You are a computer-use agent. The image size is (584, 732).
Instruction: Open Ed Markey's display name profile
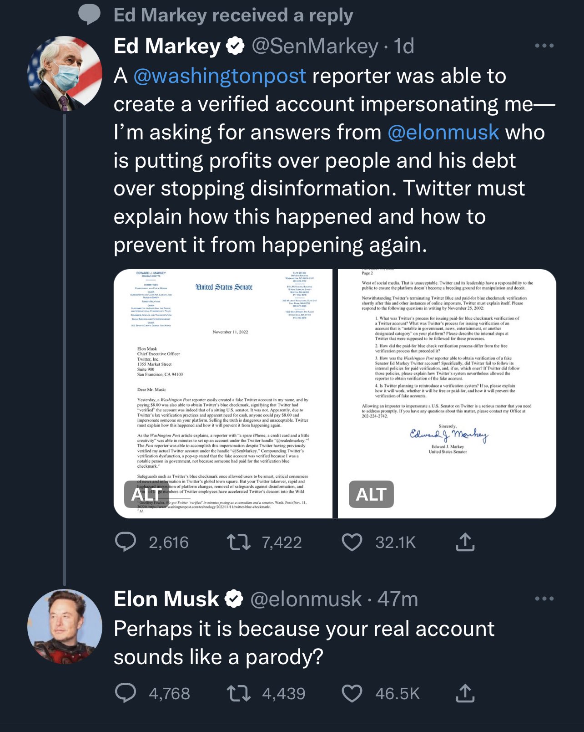[167, 46]
